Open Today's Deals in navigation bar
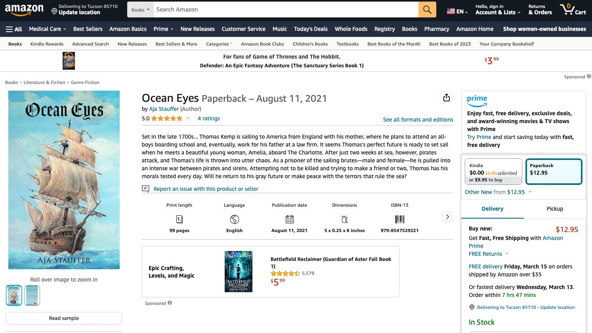 click(x=311, y=29)
